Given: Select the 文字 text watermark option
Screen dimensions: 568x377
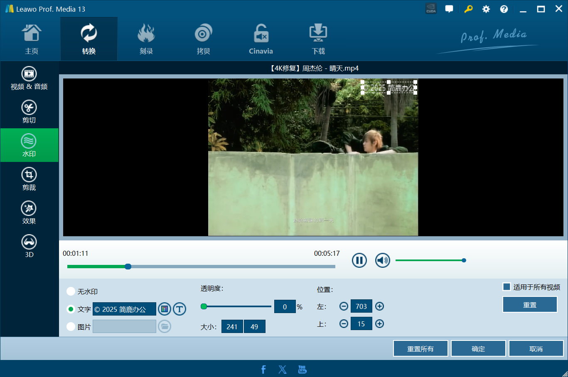Looking at the screenshot, I should pos(71,309).
